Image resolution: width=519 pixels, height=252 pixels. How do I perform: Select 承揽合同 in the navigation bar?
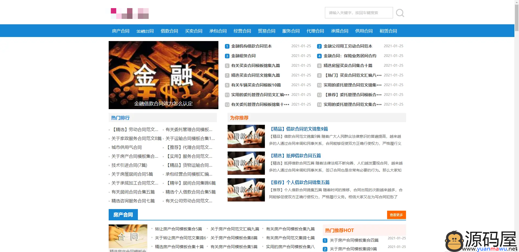point(340,31)
